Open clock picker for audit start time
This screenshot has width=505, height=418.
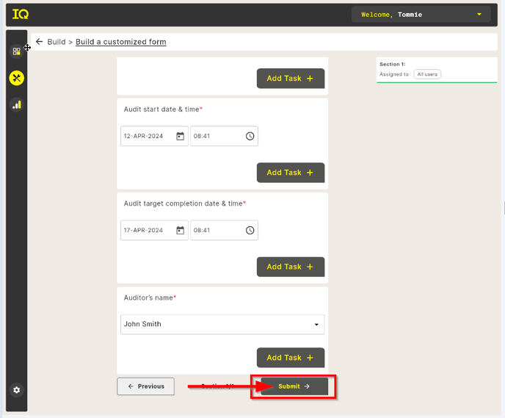pos(250,136)
